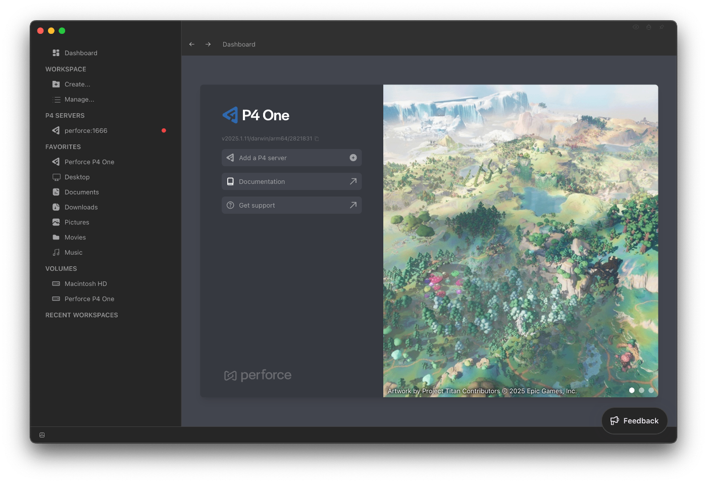The height and width of the screenshot is (483, 707).
Task: Click the WORKSPACE section header
Action: tap(66, 69)
